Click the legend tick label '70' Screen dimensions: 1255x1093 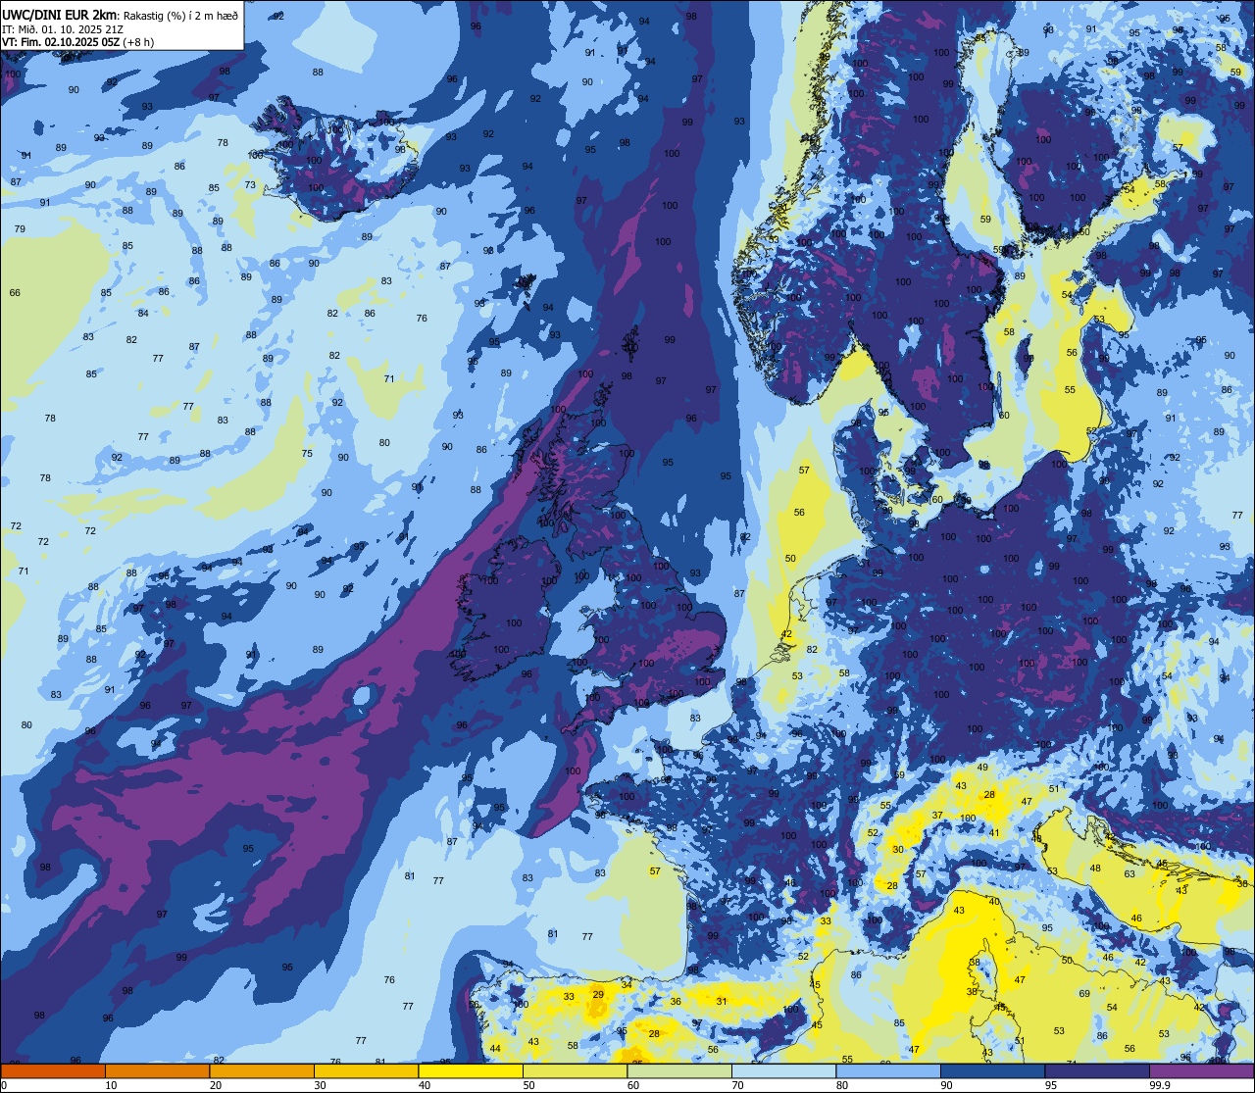(737, 1085)
